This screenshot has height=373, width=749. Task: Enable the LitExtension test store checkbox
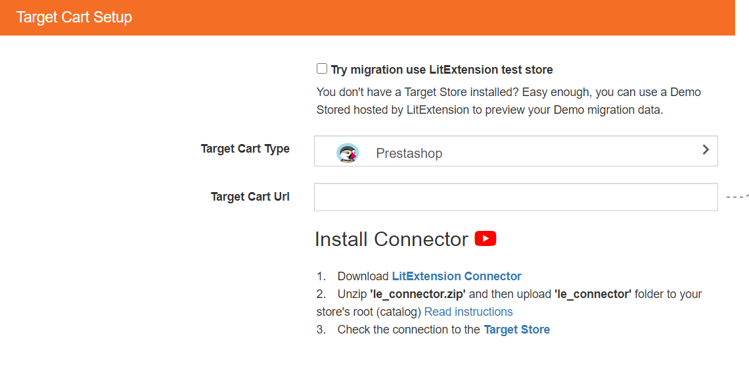click(322, 69)
